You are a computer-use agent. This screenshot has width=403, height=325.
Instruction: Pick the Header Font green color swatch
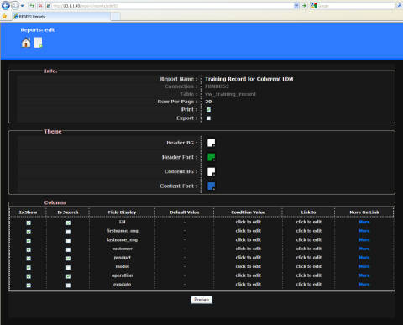pyautogui.click(x=212, y=157)
